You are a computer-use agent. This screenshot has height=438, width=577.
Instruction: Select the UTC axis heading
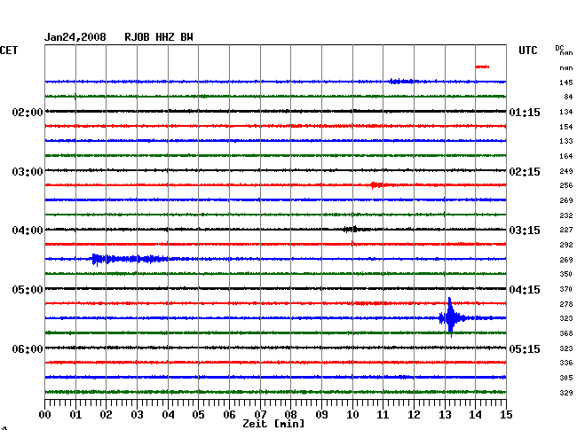pyautogui.click(x=527, y=51)
